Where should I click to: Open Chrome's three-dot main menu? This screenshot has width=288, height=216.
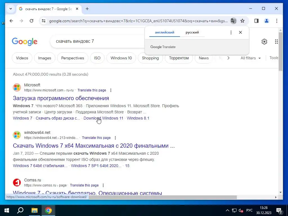click(277, 21)
